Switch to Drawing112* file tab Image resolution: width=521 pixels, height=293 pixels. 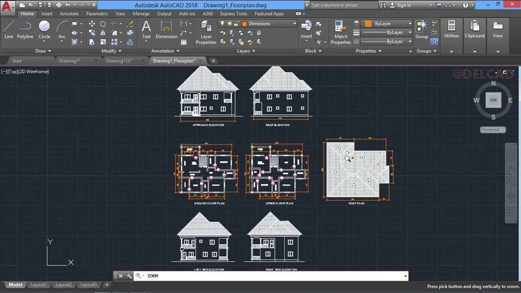click(119, 61)
